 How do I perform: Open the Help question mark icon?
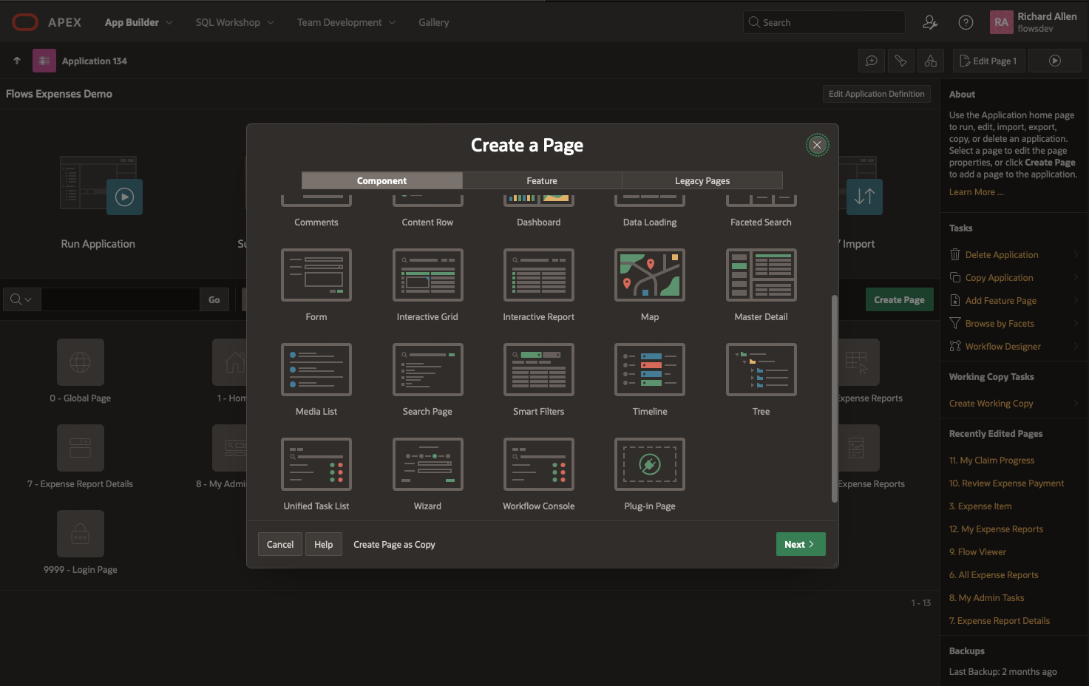(x=966, y=22)
